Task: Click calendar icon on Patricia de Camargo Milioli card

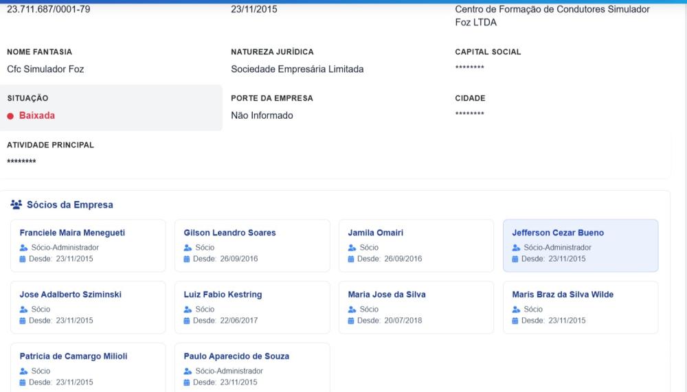Action: tap(23, 382)
